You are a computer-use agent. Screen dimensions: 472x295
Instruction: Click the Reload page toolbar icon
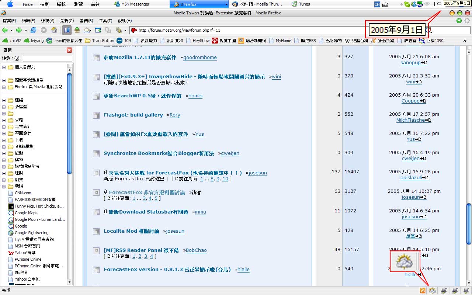click(33, 30)
